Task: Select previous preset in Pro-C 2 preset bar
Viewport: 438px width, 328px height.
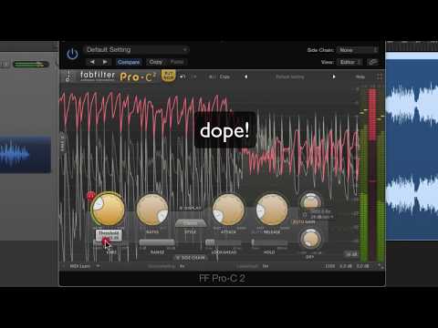Action: click(245, 77)
